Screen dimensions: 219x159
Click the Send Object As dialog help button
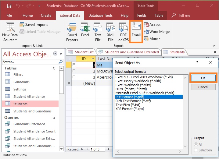[x=197, y=62]
